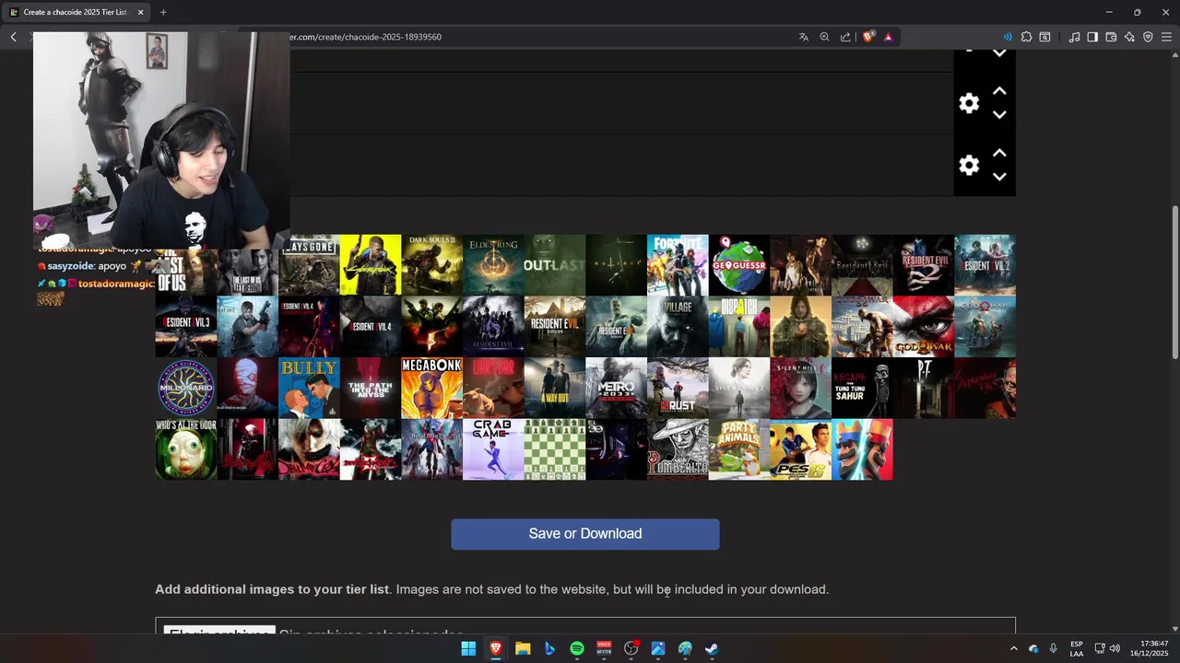This screenshot has width=1180, height=663.
Task: Choose the Millonario quiz game thumbnail
Action: [x=186, y=388]
